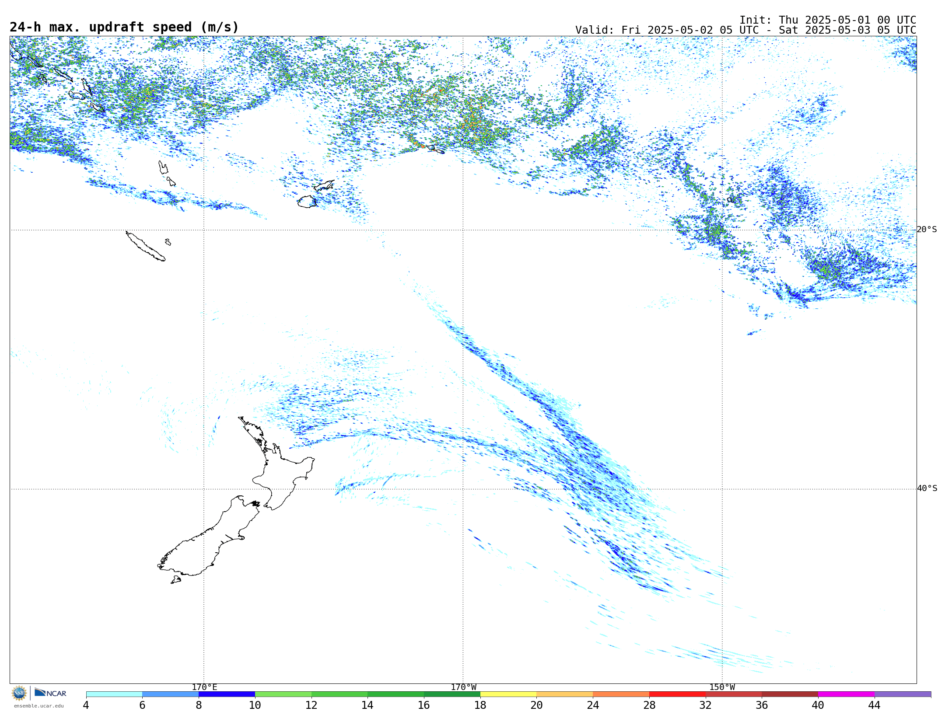Click the colorbar tick label 16
Screen dimensions: 945x711
(424, 705)
